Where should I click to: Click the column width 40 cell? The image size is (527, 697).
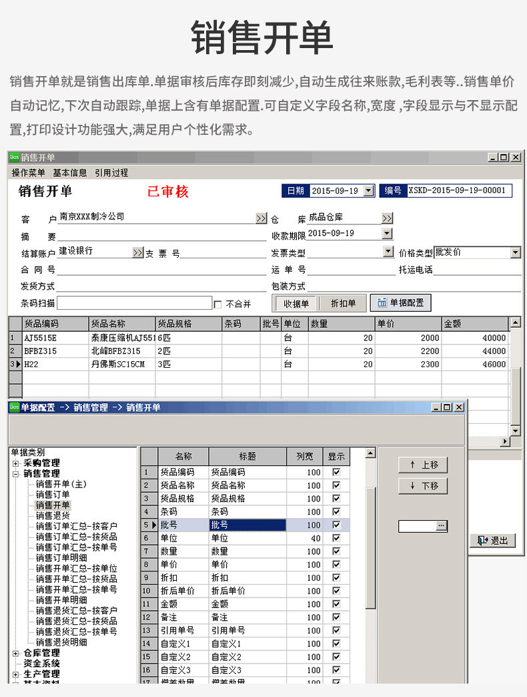(x=305, y=538)
